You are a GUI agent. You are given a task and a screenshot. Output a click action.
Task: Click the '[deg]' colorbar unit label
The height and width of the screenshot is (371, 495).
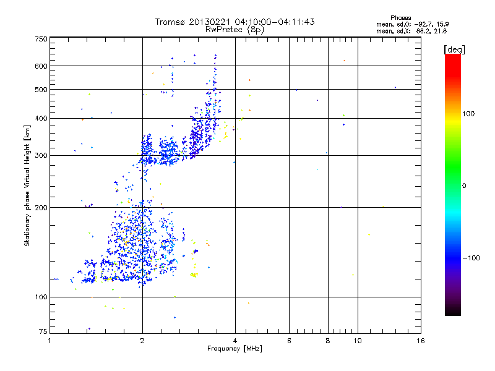point(454,49)
